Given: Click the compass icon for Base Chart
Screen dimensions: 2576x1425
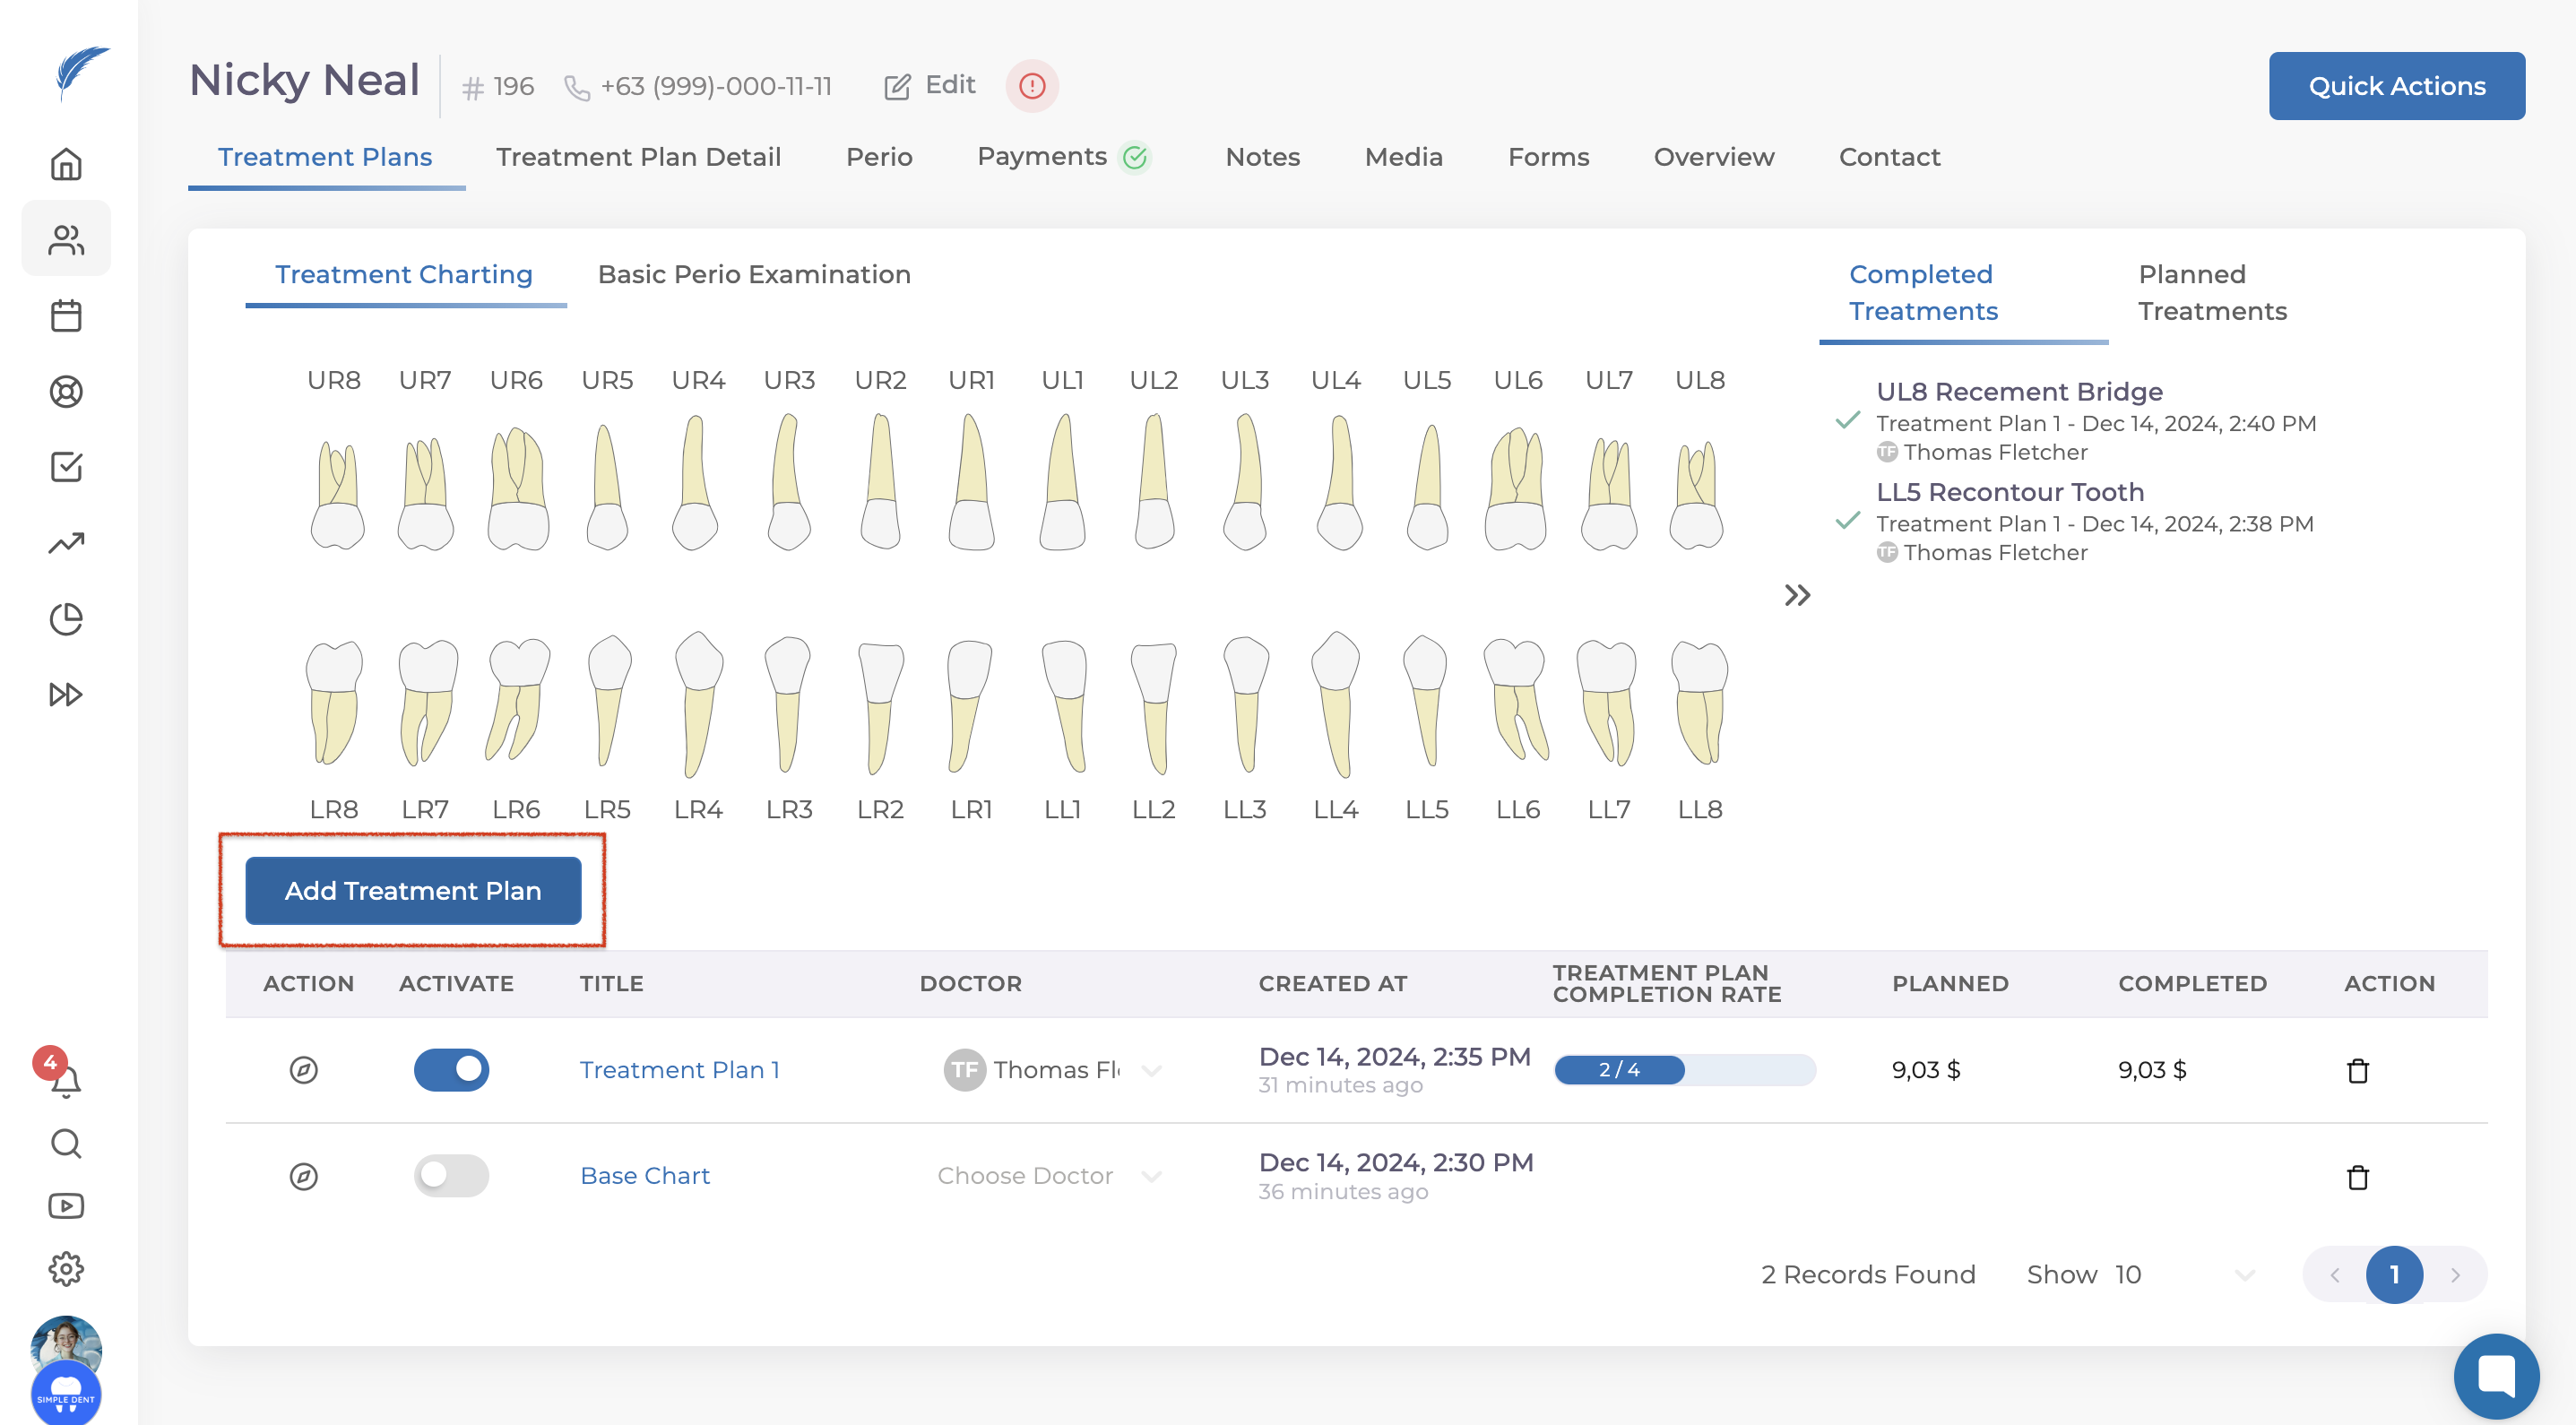Looking at the screenshot, I should click(x=304, y=1176).
